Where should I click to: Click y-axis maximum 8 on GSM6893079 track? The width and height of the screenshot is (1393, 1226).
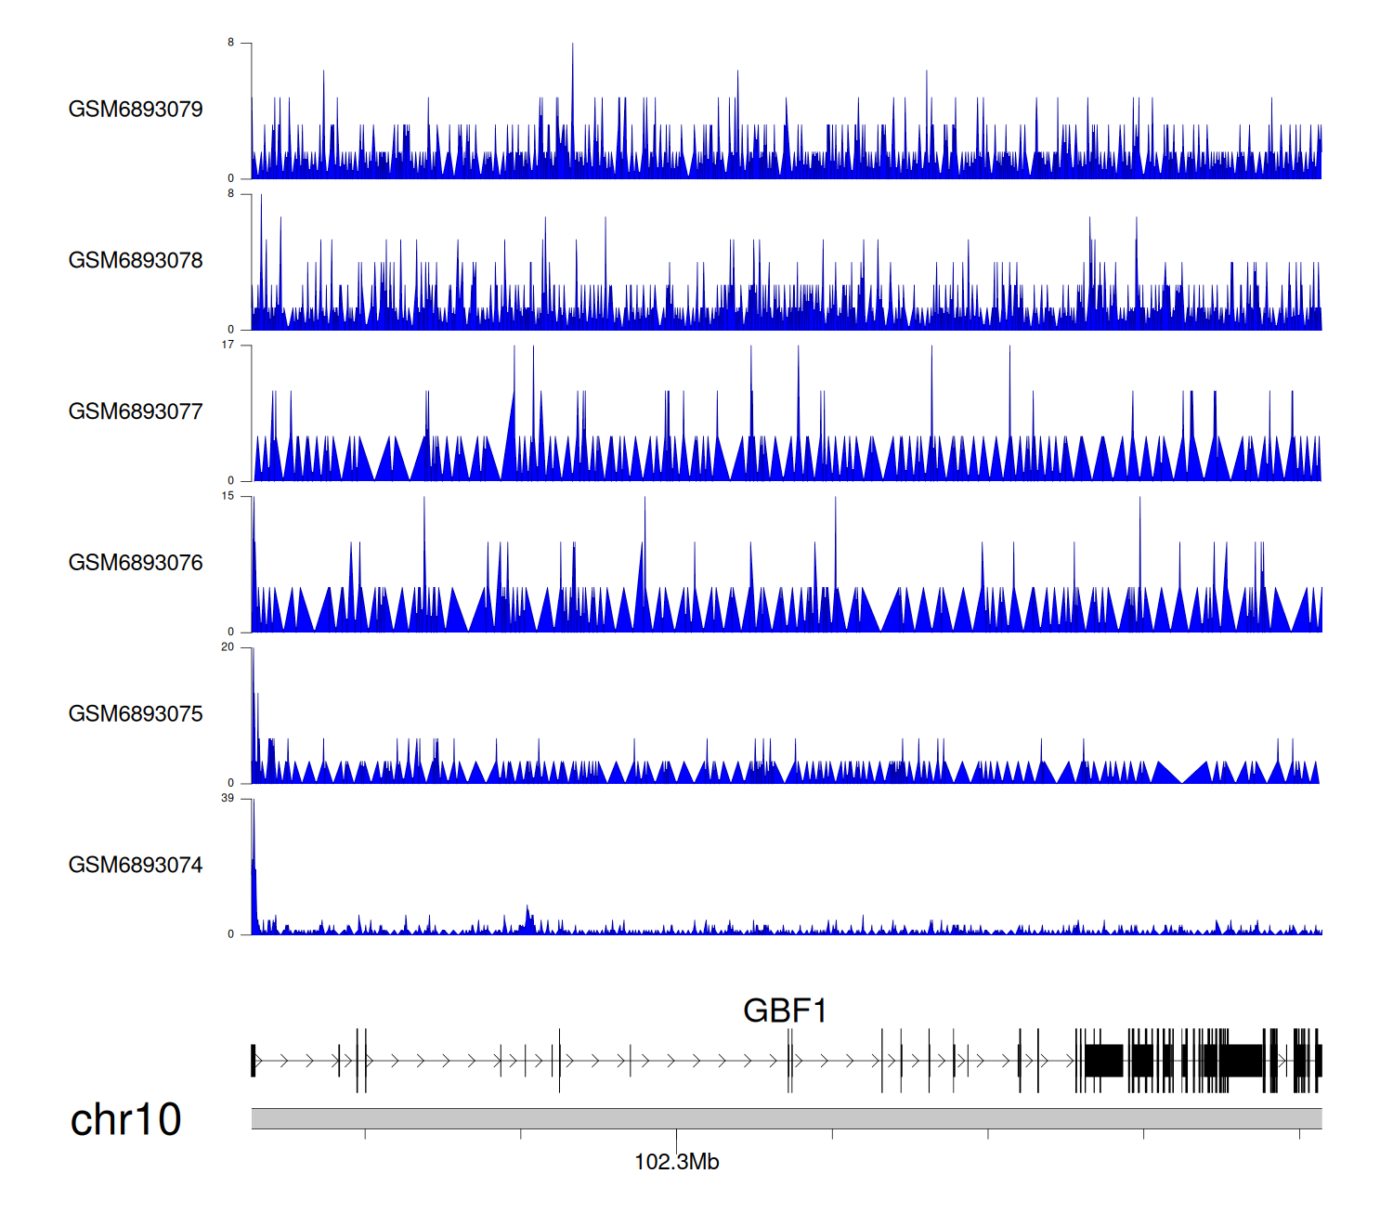click(x=231, y=43)
